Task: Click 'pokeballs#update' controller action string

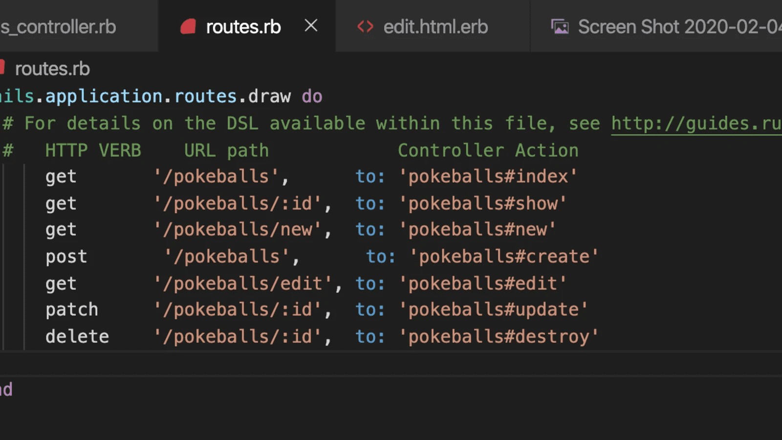Action: click(x=493, y=309)
